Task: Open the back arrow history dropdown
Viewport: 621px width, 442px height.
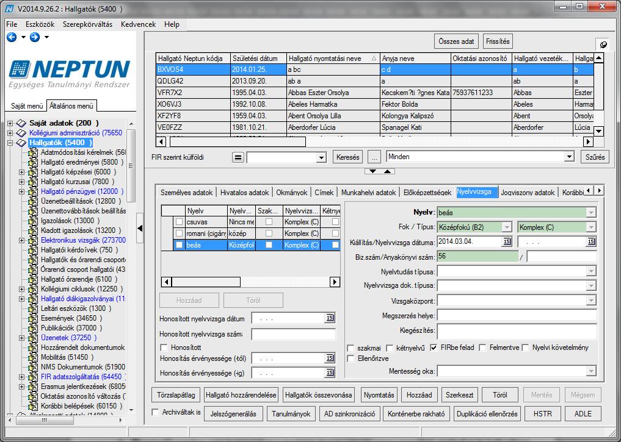Action: point(23,37)
